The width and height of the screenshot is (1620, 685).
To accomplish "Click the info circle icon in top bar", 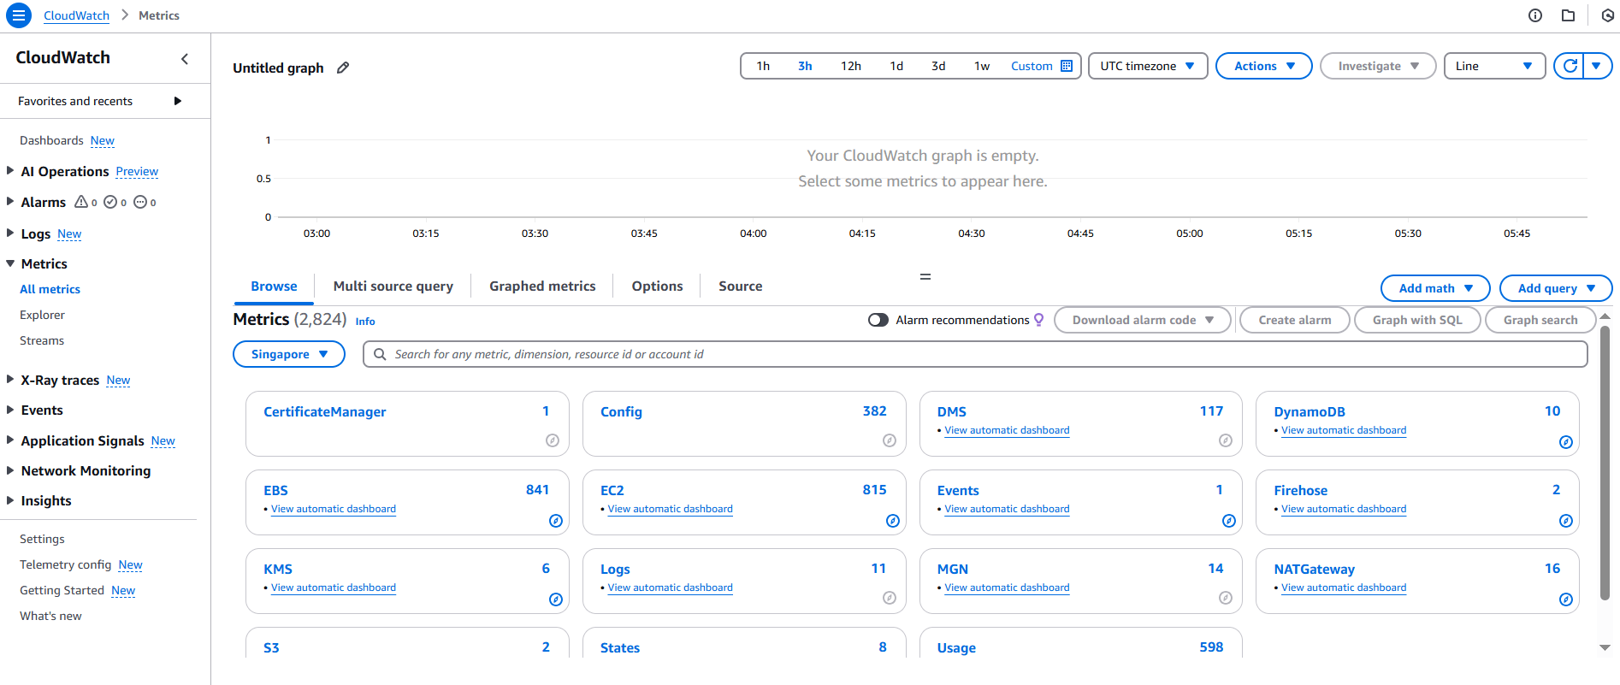I will coord(1535,15).
